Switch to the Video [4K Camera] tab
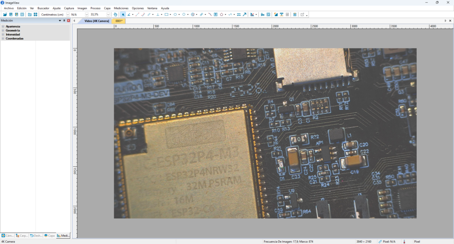Screen dimensions: 454x244 point(97,21)
